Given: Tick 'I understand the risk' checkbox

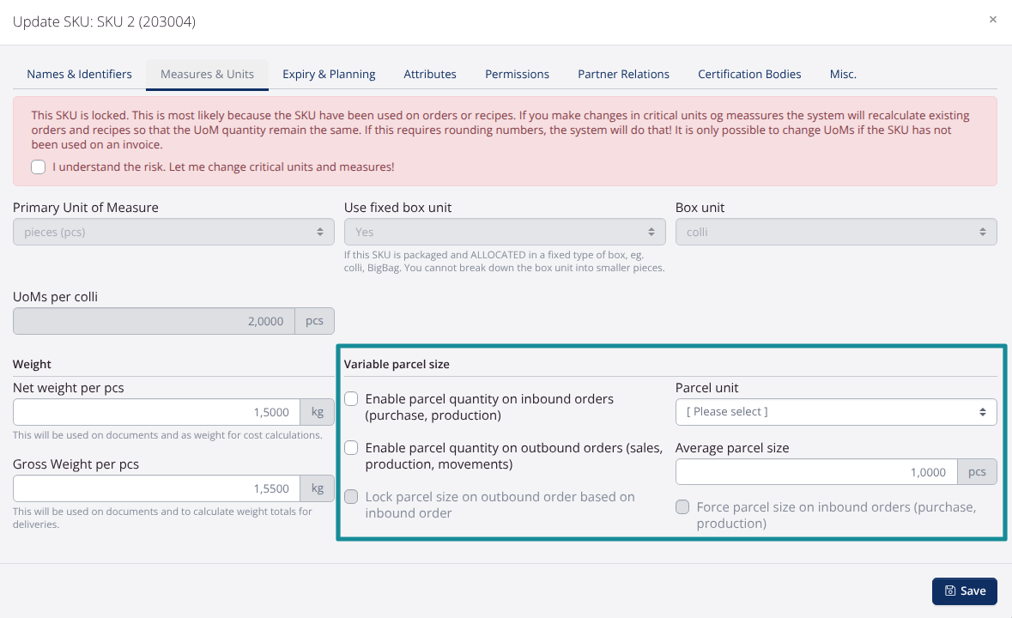Looking at the screenshot, I should [39, 167].
